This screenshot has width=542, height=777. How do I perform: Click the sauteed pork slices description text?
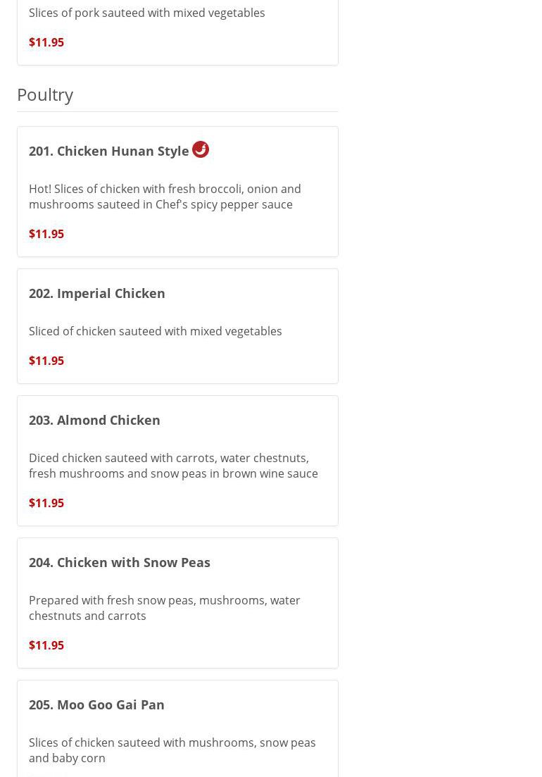[147, 13]
